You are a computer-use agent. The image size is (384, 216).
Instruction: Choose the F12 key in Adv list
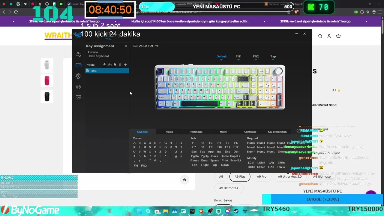236,147
